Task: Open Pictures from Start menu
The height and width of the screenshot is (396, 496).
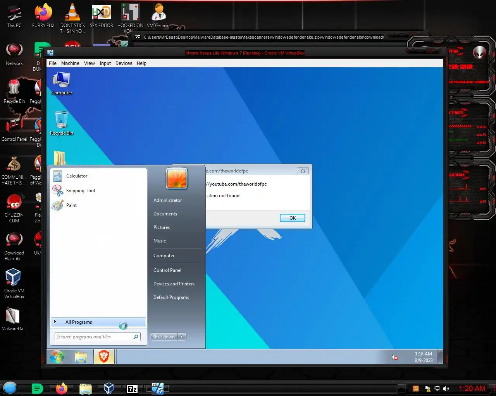Action: 162,227
